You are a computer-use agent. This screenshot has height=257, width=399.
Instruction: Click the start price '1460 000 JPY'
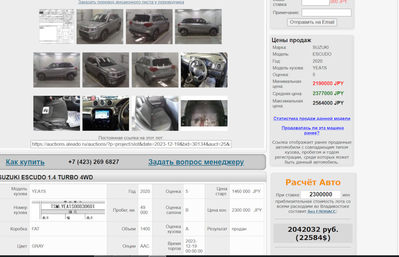pos(246,191)
